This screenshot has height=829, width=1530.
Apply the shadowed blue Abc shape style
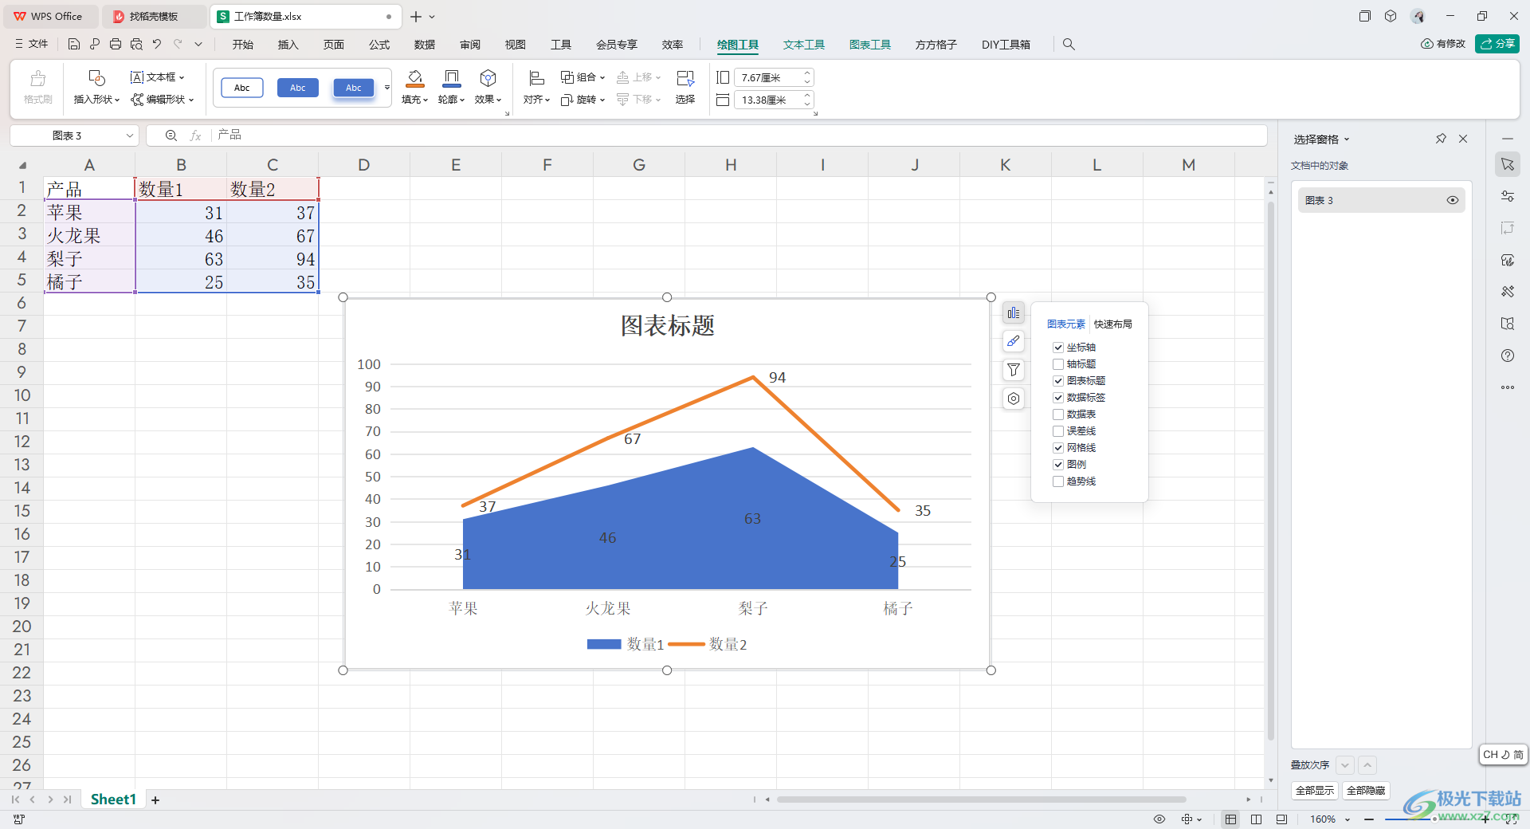[354, 88]
